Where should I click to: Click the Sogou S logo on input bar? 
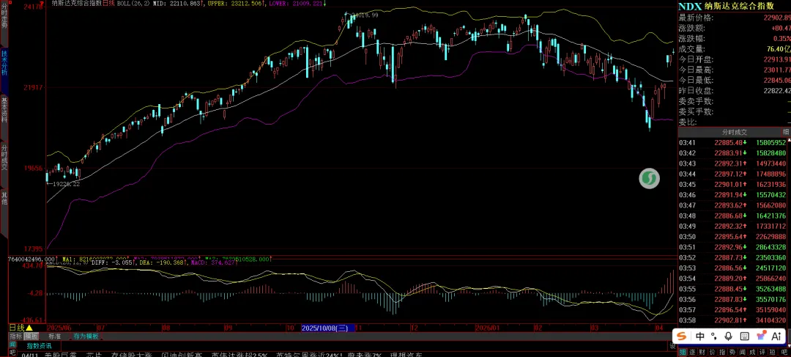click(x=682, y=336)
